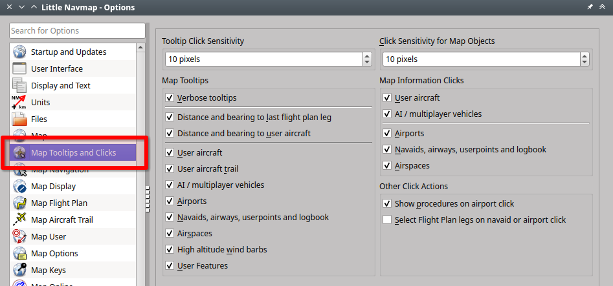
Task: Click the splitter handle beside options list
Action: click(x=148, y=199)
